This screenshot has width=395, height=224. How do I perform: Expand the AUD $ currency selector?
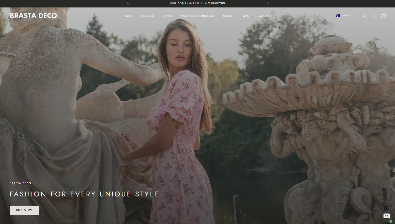tap(346, 16)
